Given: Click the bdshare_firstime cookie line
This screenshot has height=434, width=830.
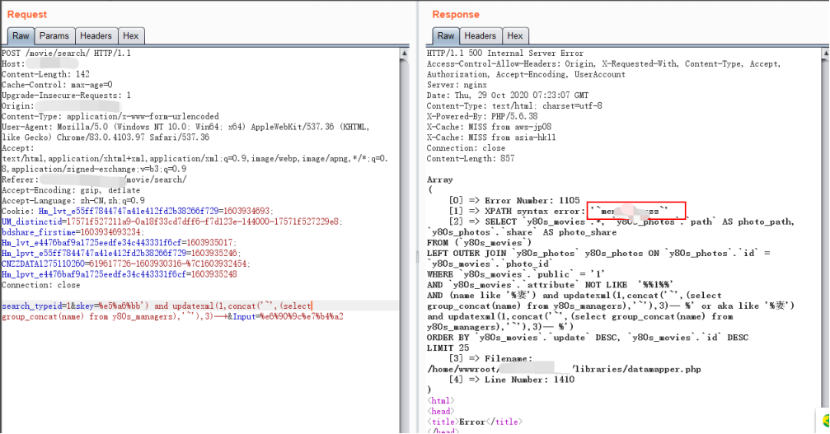Looking at the screenshot, I should [x=73, y=232].
